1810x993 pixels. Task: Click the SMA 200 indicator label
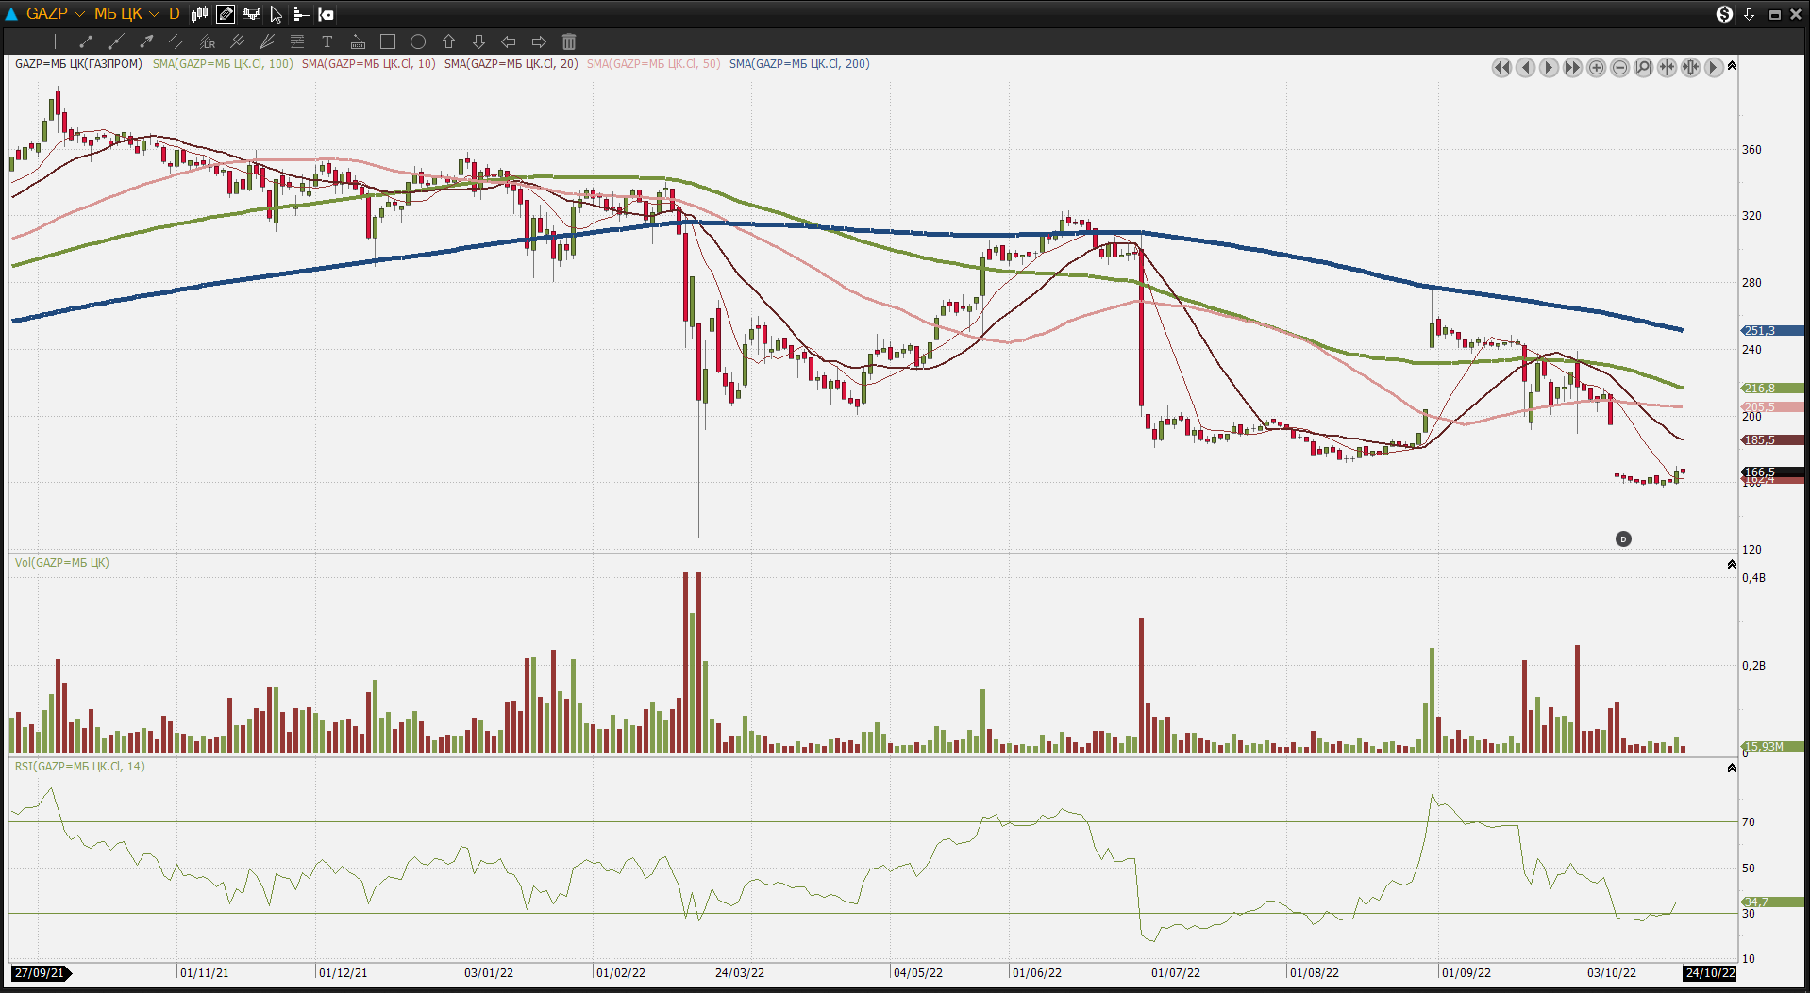coord(799,64)
